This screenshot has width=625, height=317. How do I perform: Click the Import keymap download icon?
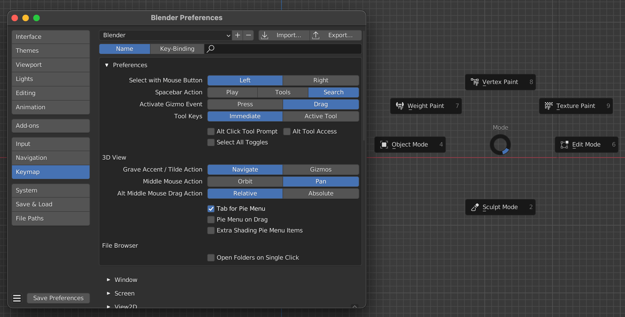coord(264,35)
